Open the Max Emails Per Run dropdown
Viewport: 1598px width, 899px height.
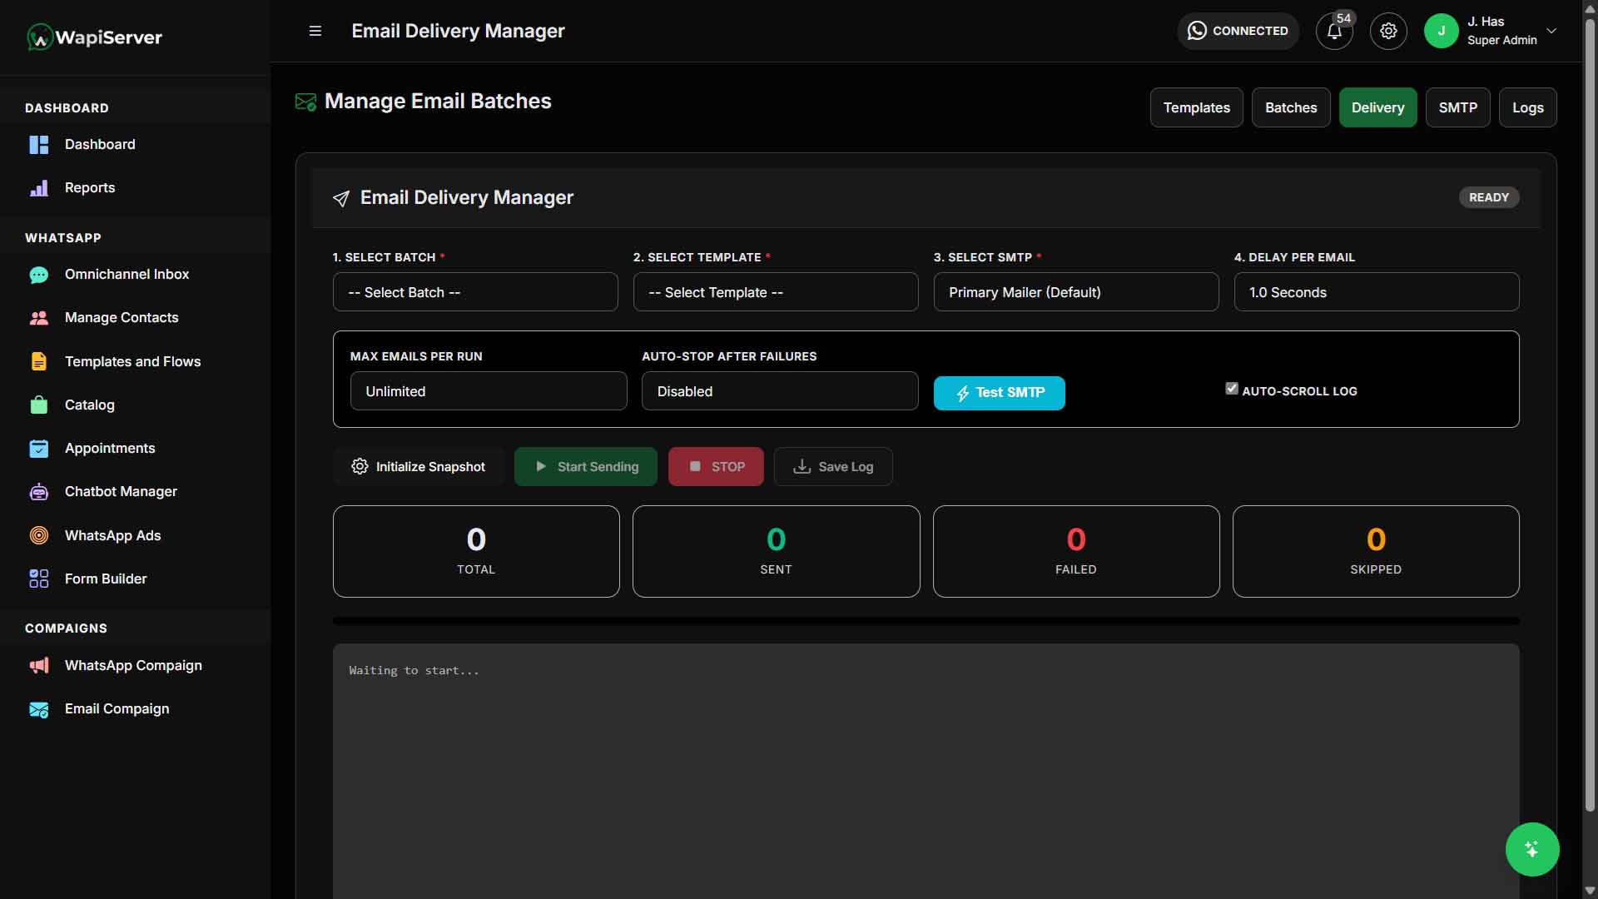pos(489,391)
